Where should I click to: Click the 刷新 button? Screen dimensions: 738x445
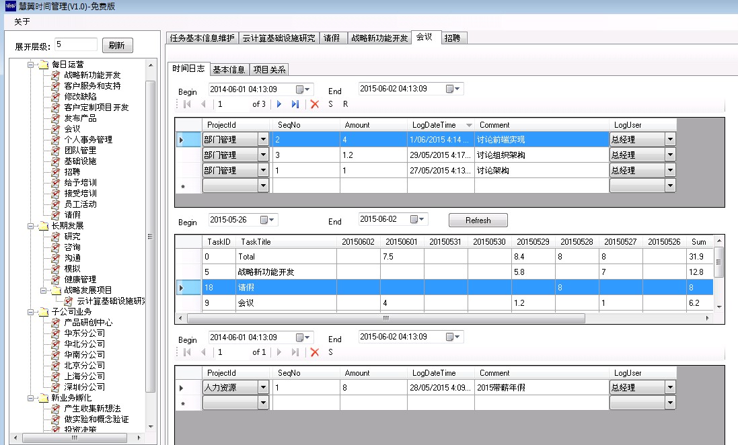pos(117,46)
